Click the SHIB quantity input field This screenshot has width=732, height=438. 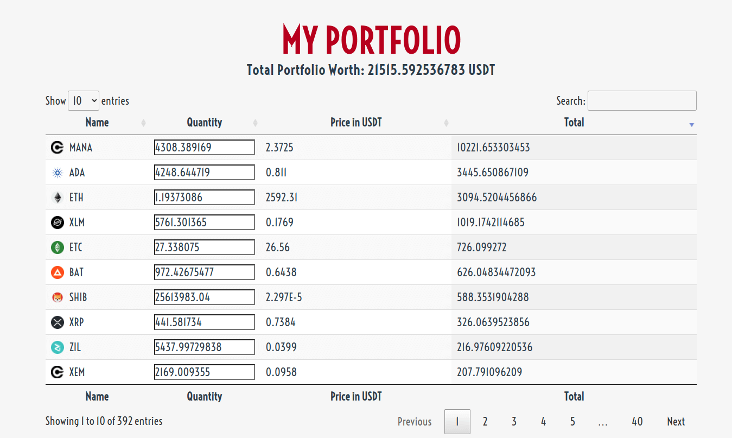[204, 297]
